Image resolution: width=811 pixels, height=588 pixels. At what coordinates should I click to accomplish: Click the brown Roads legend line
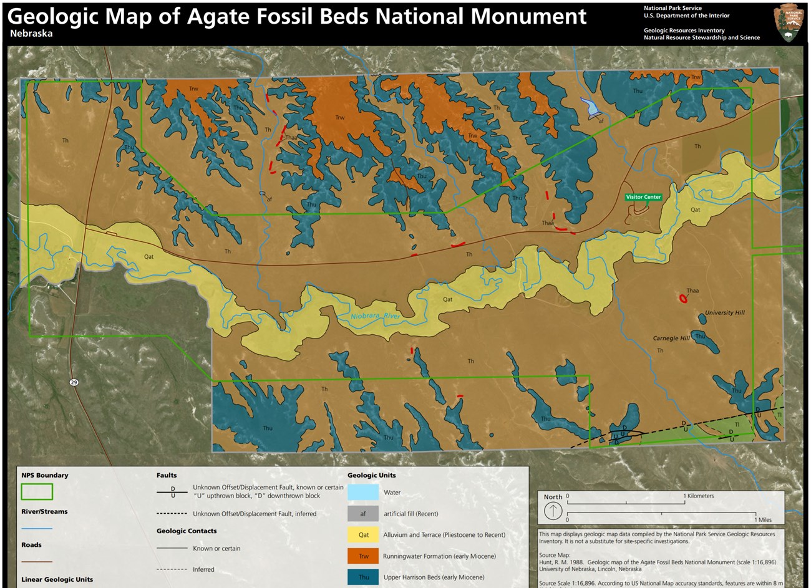click(37, 562)
